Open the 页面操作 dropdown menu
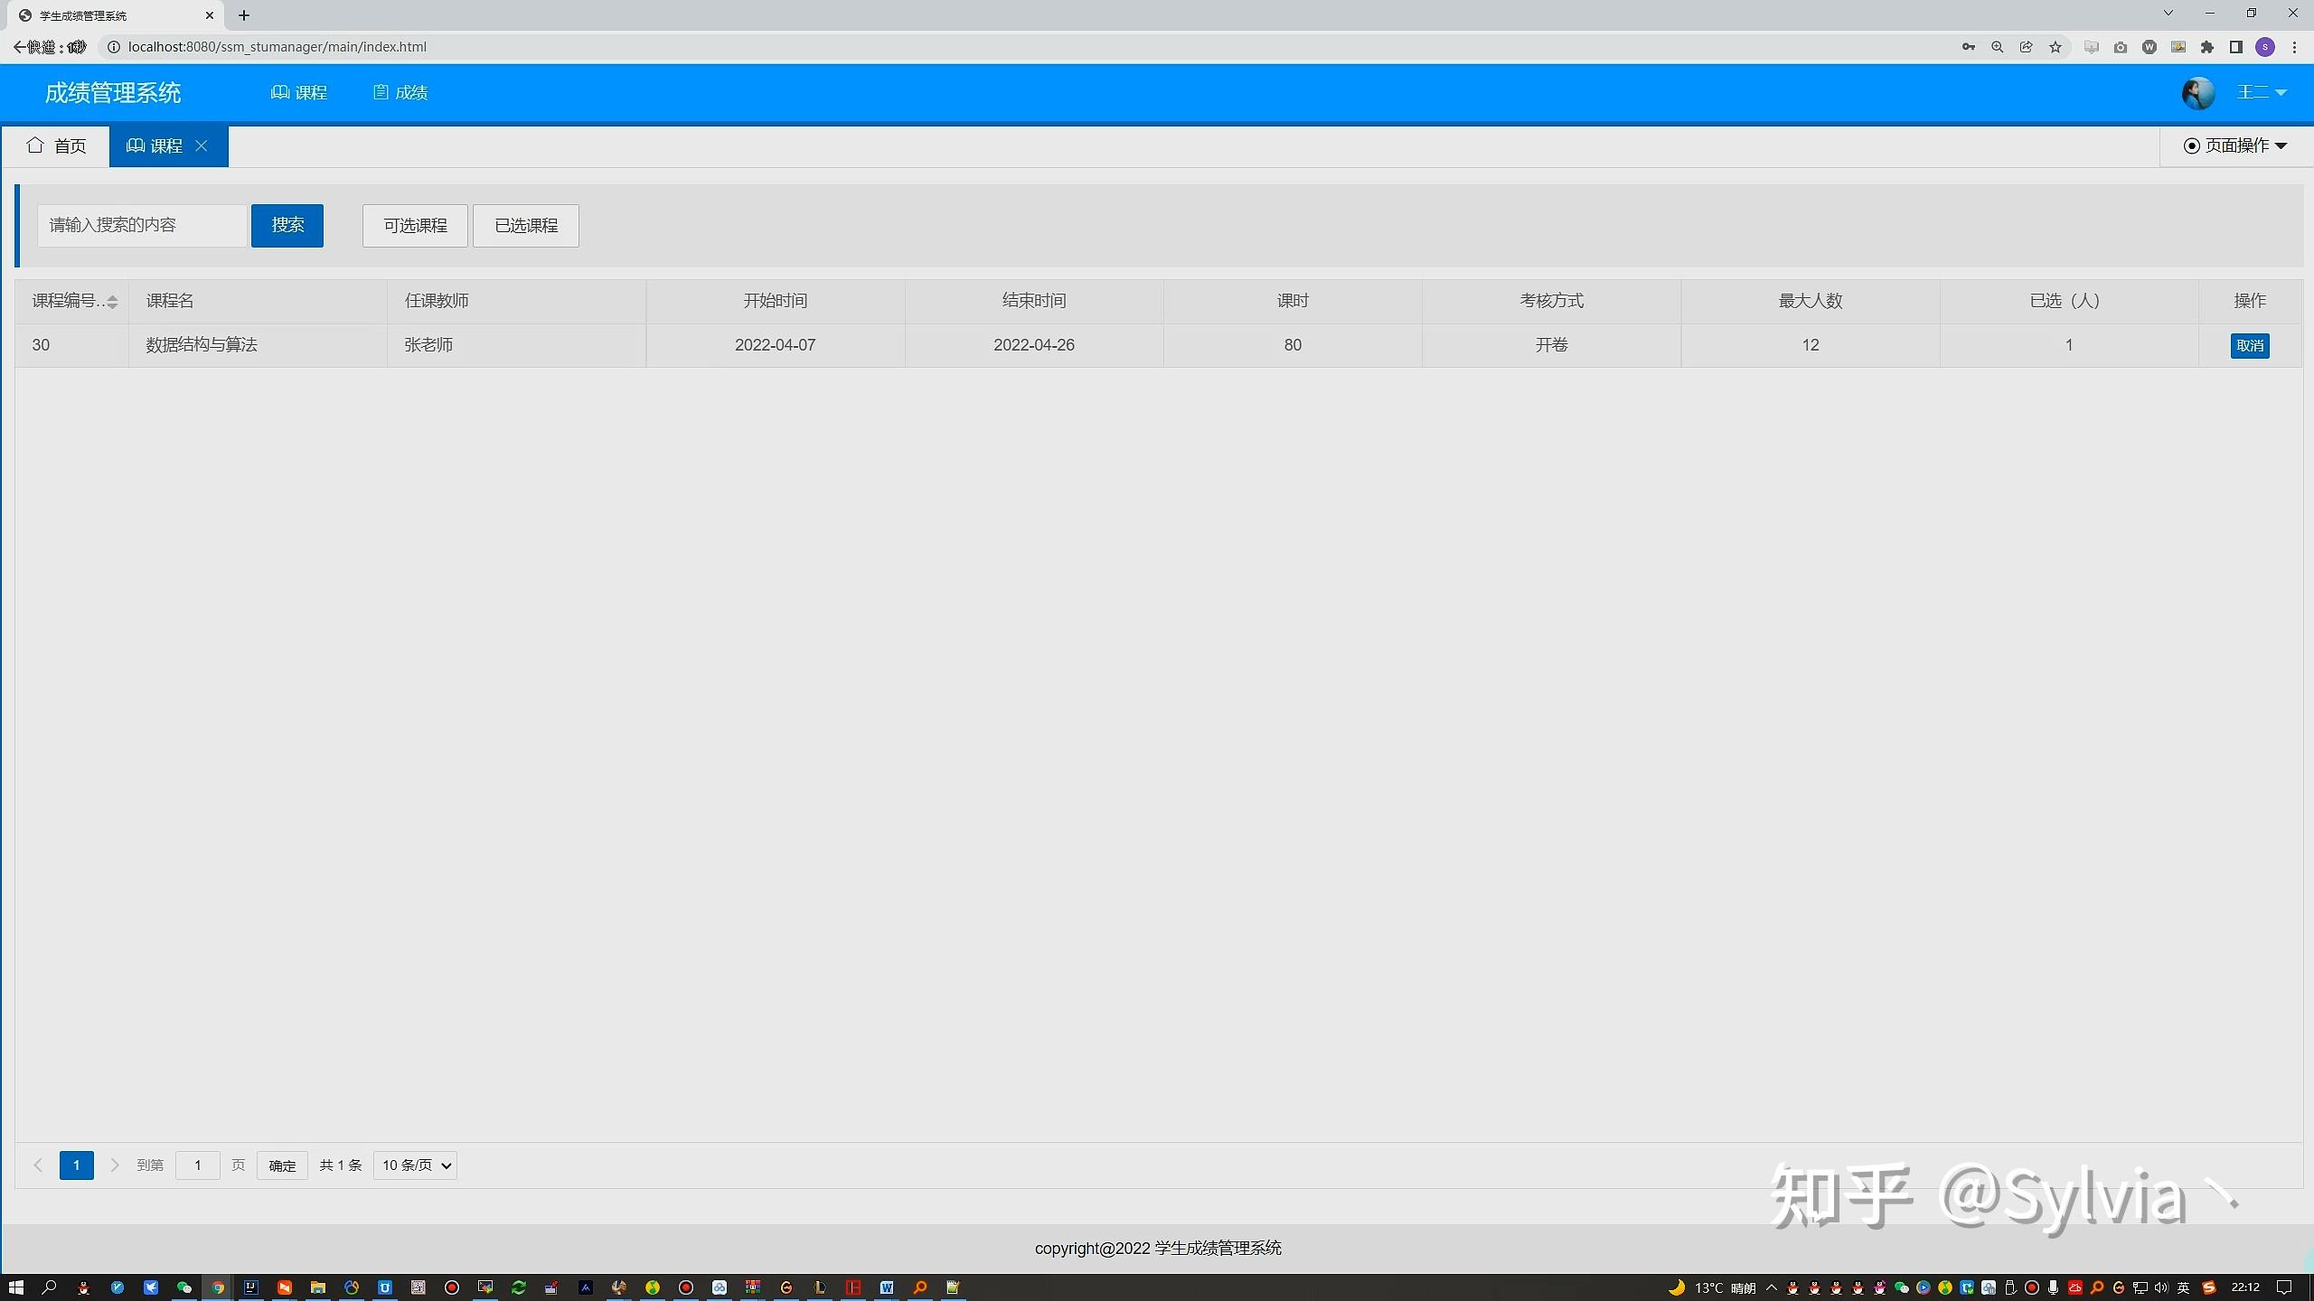The image size is (2314, 1301). click(x=2235, y=145)
